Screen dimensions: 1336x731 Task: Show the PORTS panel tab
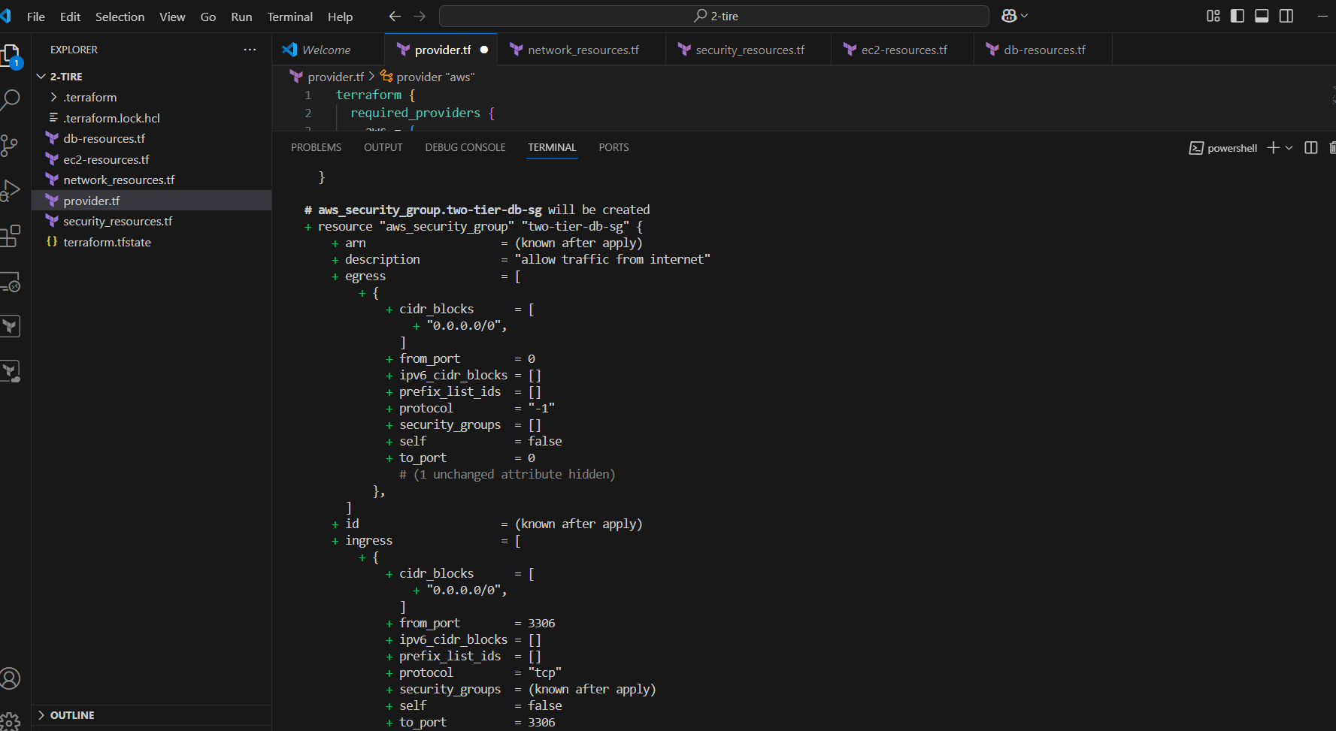(613, 147)
